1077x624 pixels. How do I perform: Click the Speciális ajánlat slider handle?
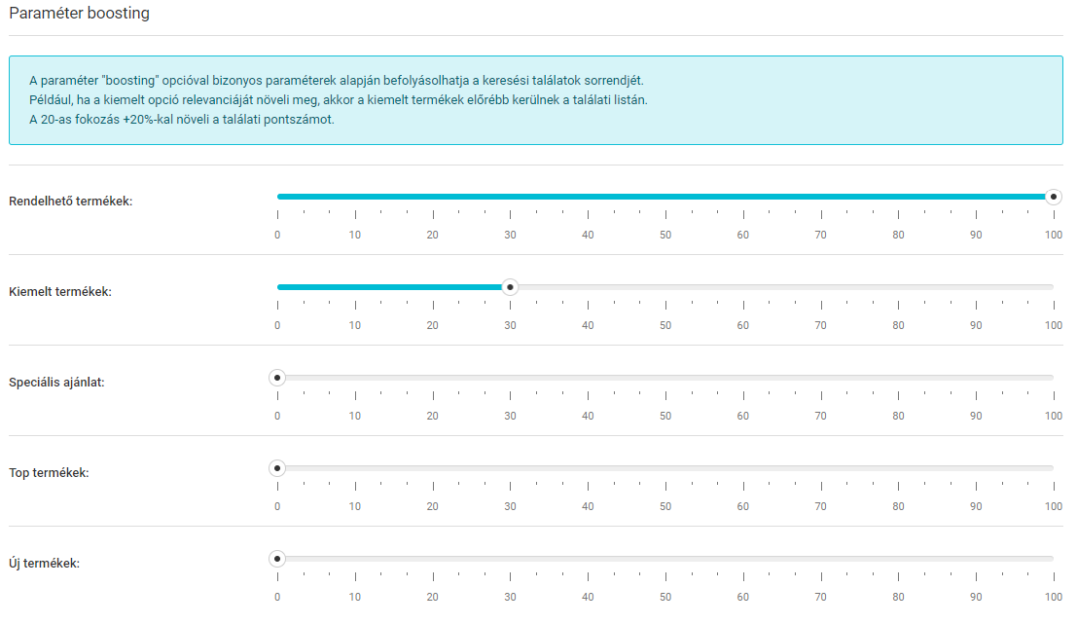277,378
